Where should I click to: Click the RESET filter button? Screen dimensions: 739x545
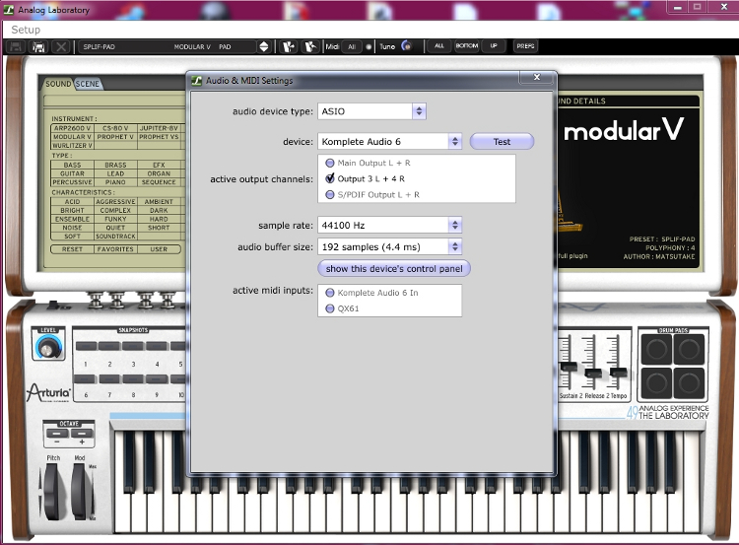coord(72,249)
